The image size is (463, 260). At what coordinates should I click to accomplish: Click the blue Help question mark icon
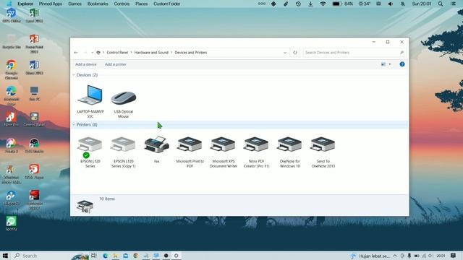pyautogui.click(x=402, y=64)
